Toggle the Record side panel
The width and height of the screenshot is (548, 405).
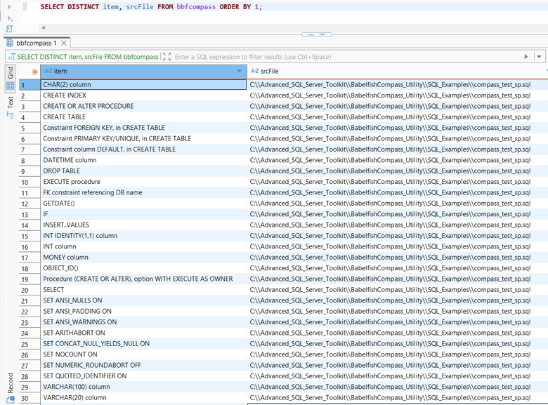click(x=11, y=383)
